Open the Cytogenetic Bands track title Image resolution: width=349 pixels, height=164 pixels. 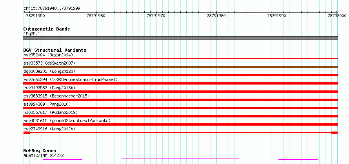(x=47, y=29)
